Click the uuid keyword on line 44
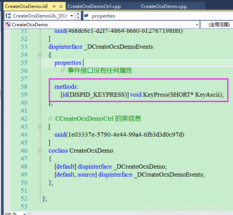This screenshot has width=233, height=215. point(60,135)
